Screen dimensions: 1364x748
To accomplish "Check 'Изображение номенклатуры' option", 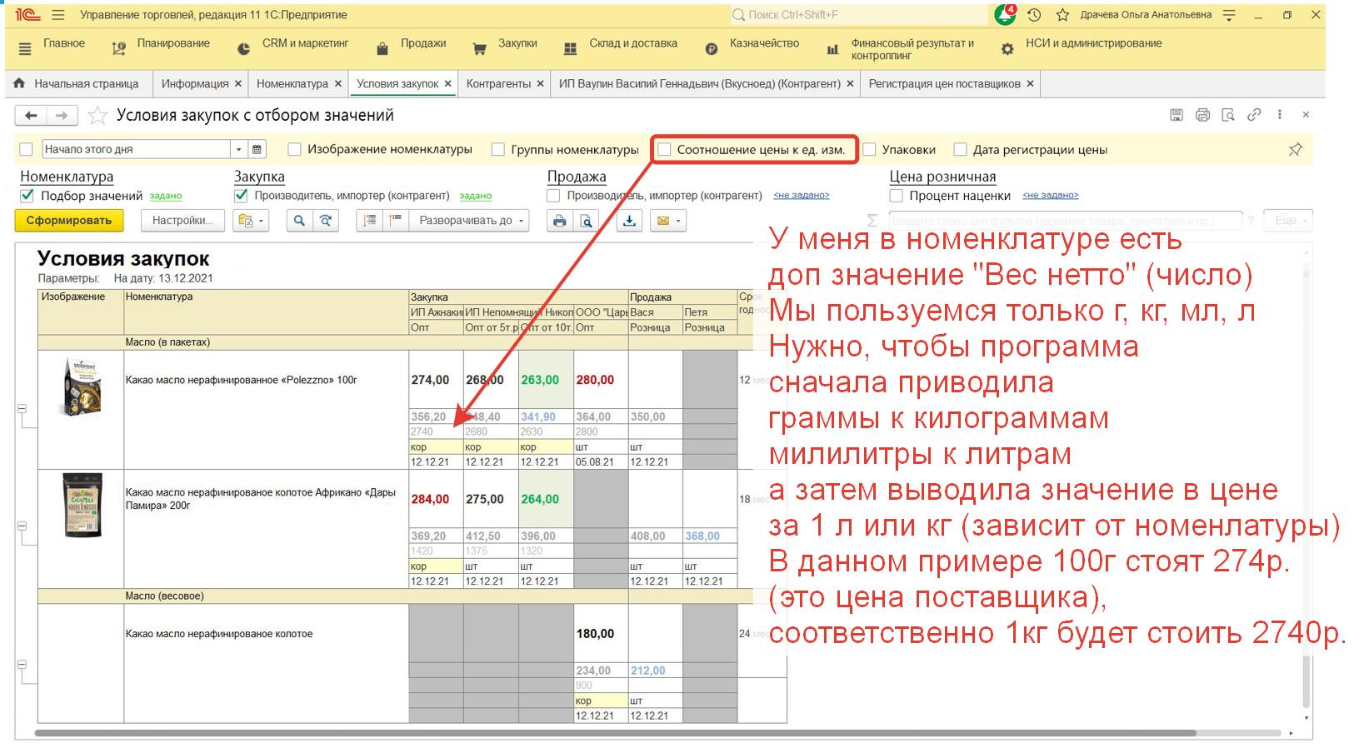I will click(x=294, y=150).
